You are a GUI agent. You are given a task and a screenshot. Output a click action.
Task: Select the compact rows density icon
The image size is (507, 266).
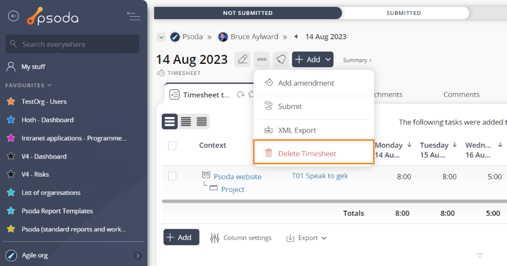(x=201, y=121)
